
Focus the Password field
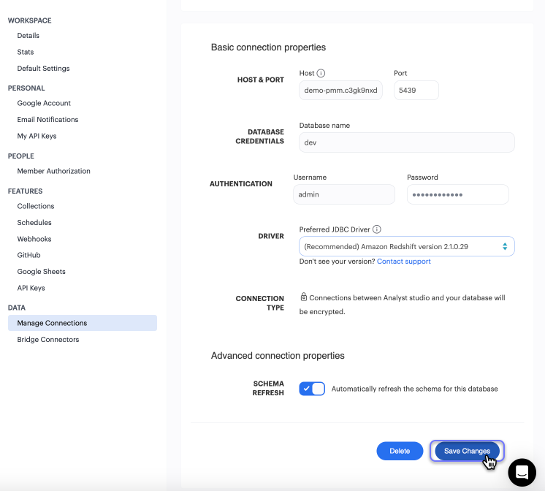457,194
